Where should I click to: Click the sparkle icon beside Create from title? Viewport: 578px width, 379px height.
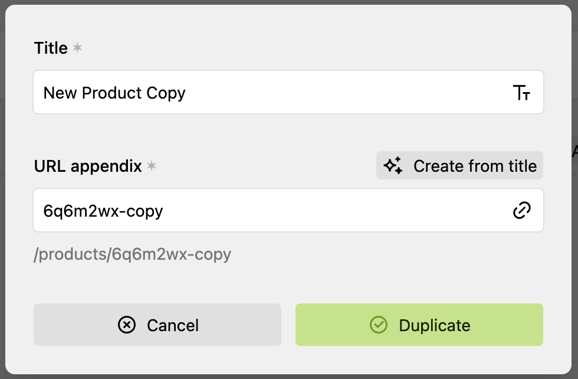(x=393, y=166)
